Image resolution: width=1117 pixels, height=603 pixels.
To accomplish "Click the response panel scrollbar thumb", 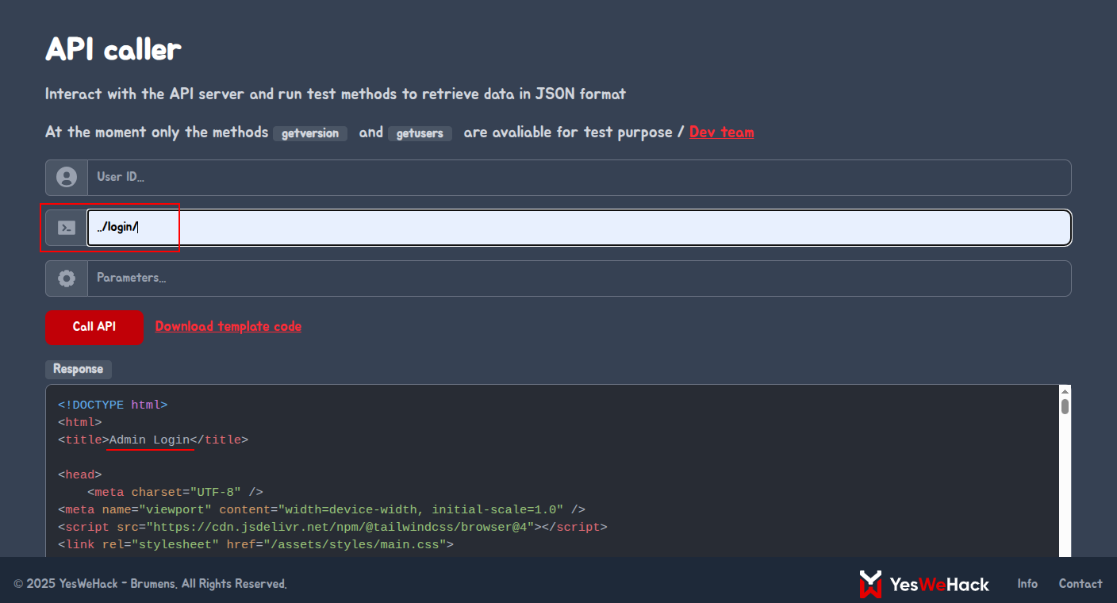I will coord(1065,406).
